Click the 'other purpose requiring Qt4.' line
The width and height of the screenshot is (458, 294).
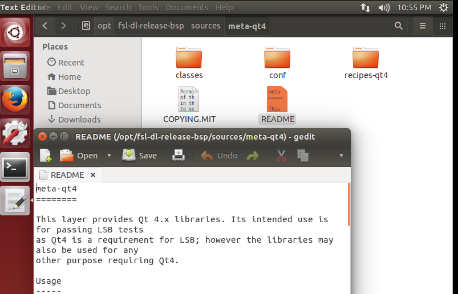(107, 260)
